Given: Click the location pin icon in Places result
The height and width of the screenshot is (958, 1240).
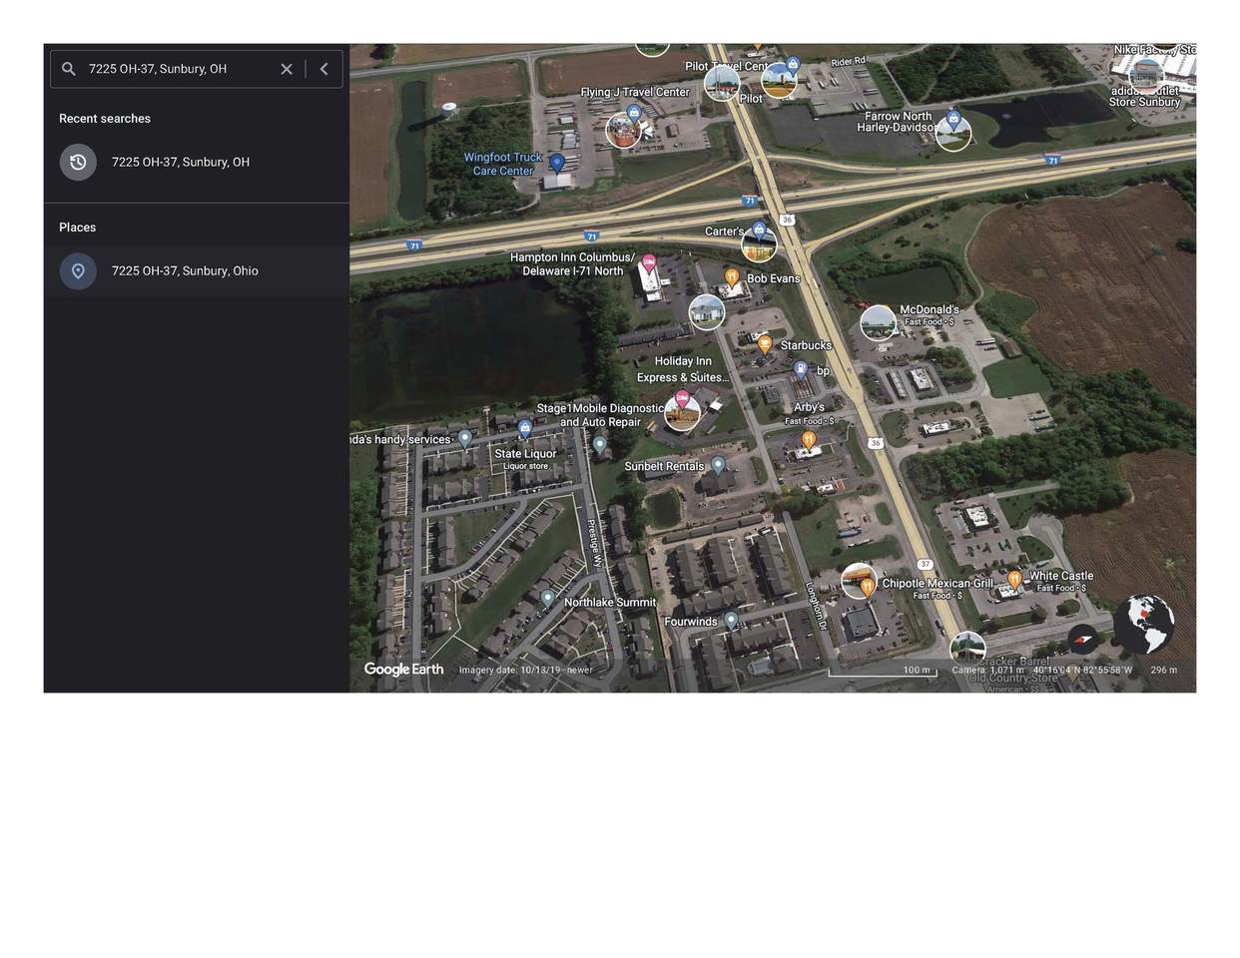Looking at the screenshot, I should pyautogui.click(x=78, y=270).
